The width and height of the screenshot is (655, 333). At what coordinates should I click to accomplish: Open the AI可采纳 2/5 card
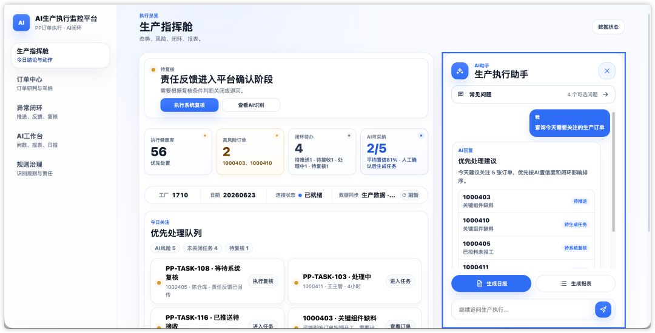[x=394, y=152]
